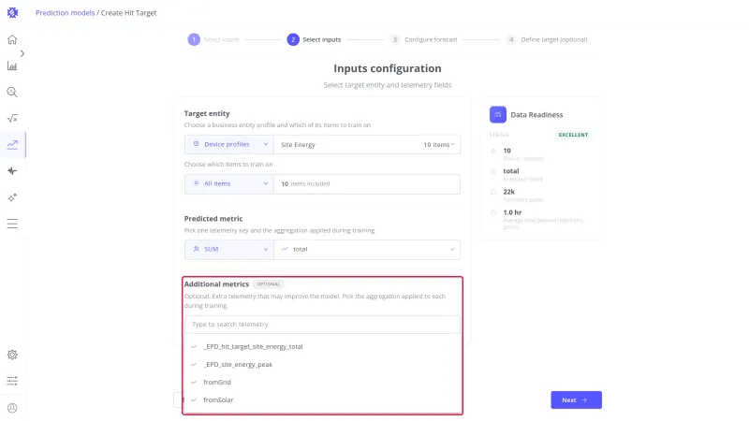The width and height of the screenshot is (749, 421).
Task: Click the EXCELLENT status badge
Action: click(x=573, y=135)
